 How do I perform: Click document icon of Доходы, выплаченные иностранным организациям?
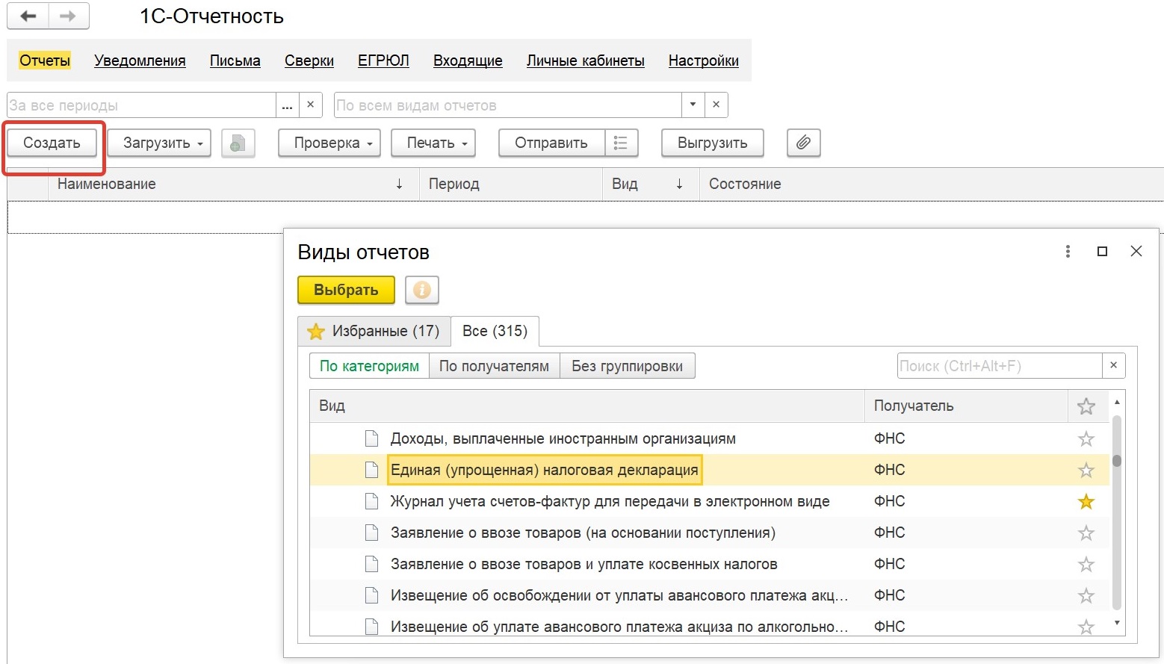[371, 438]
